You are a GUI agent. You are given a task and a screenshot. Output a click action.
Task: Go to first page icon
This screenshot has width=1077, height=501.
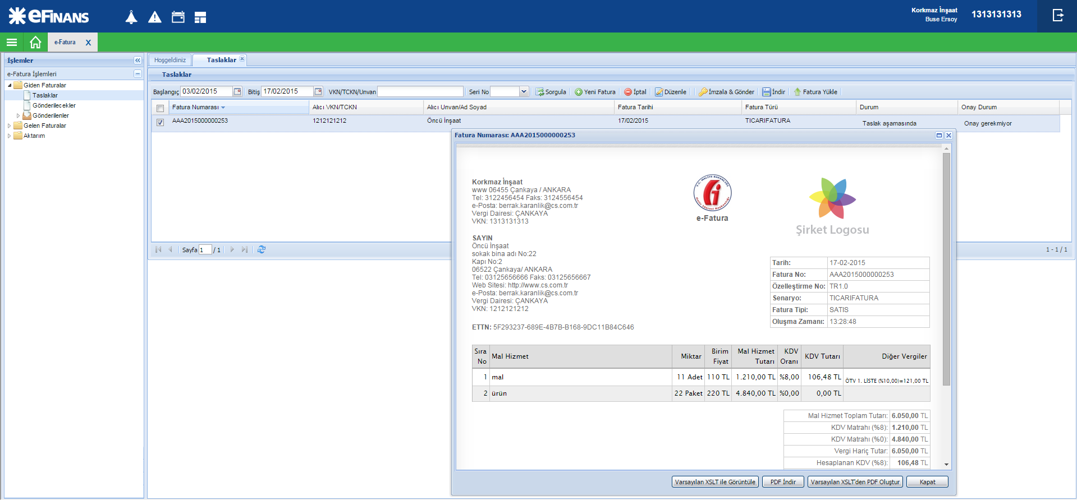(x=158, y=249)
